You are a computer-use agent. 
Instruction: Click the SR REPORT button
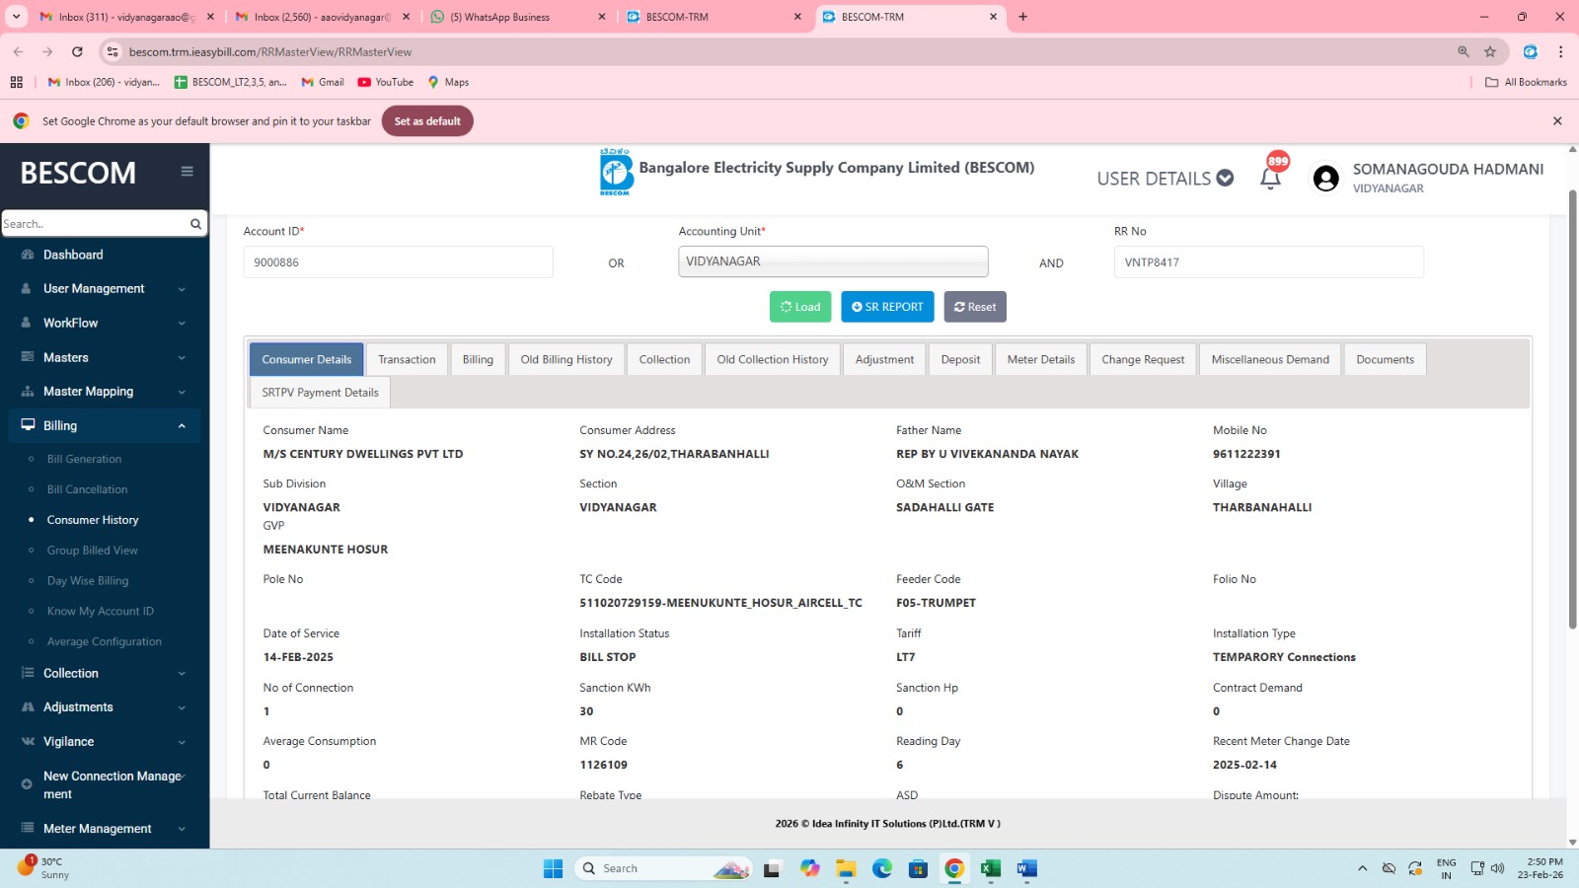click(x=887, y=307)
